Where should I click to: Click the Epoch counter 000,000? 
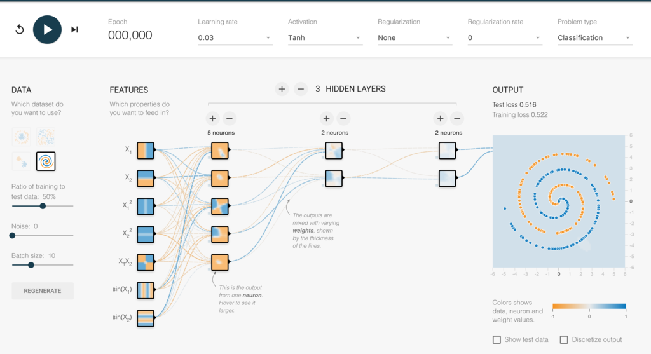(x=130, y=36)
